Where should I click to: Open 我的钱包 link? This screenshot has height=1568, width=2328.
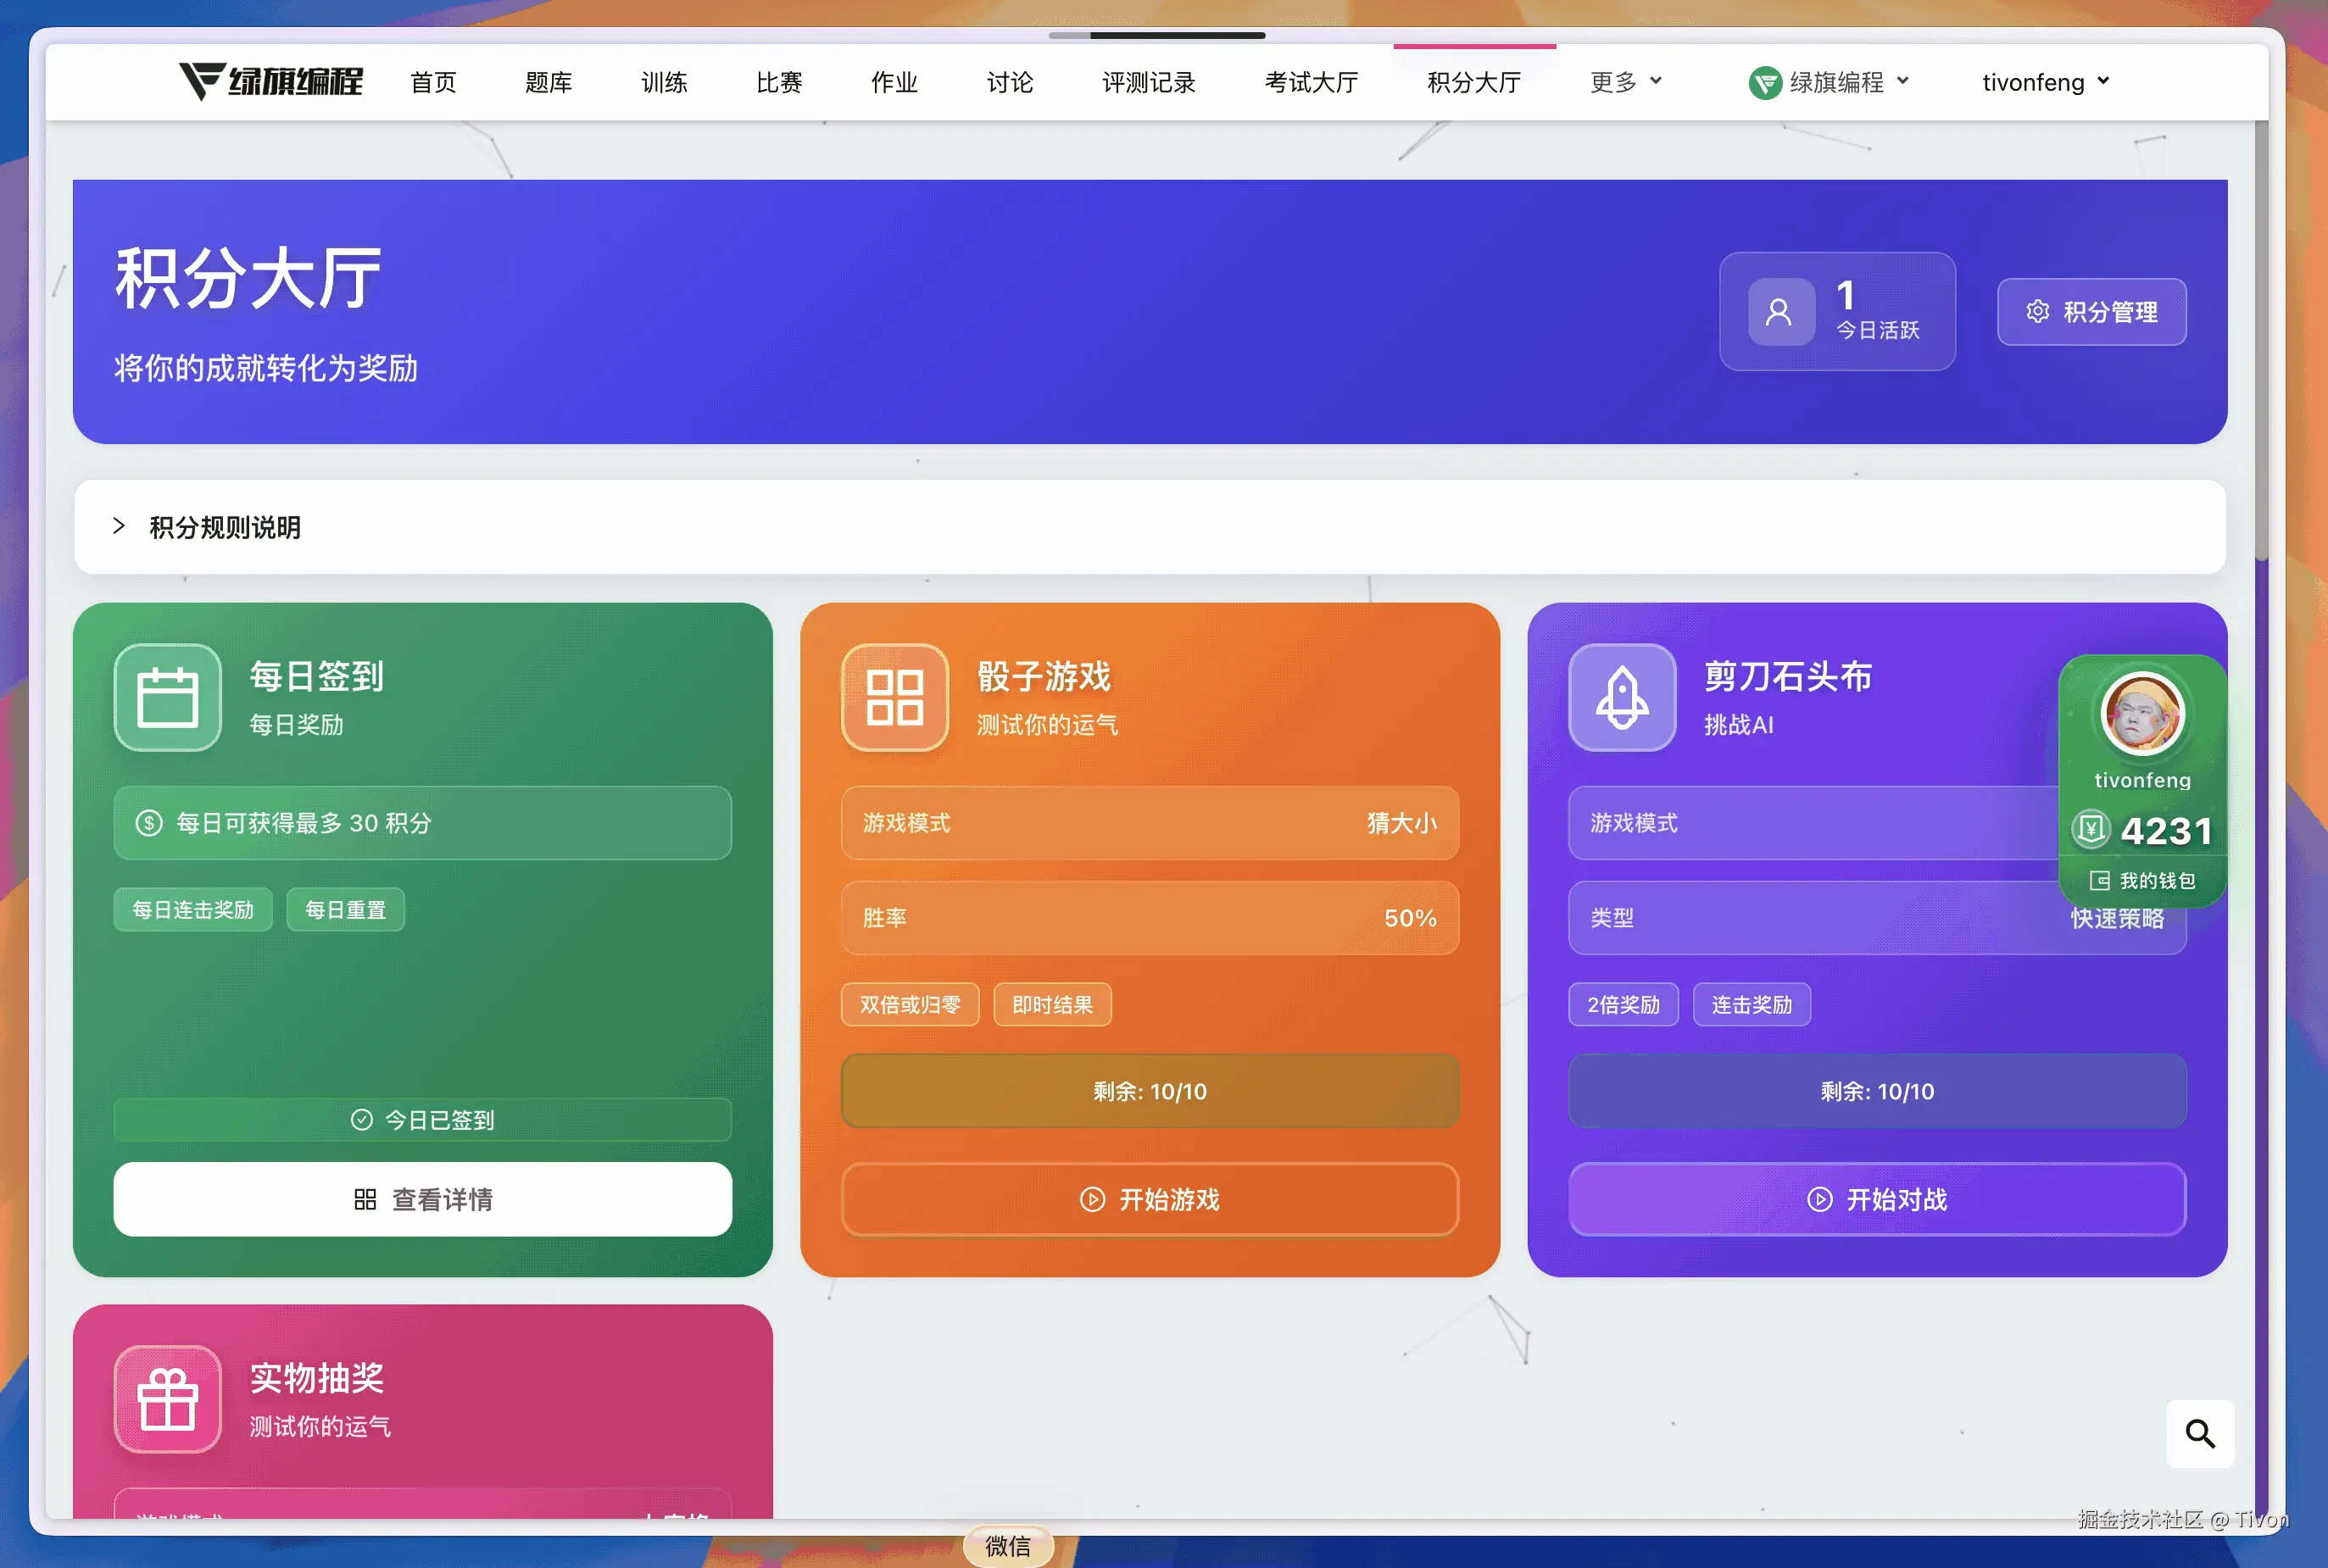(x=2142, y=880)
